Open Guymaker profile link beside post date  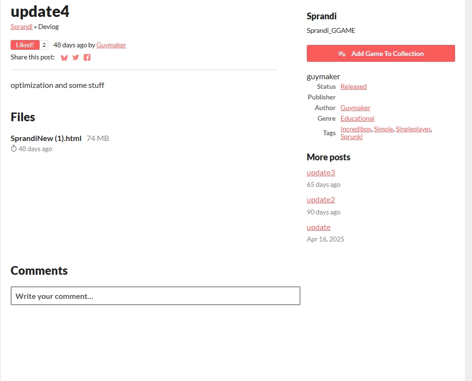coord(111,45)
